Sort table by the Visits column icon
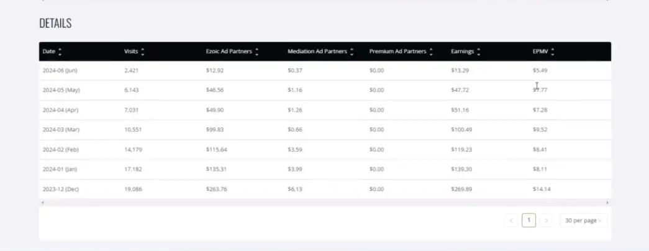The image size is (649, 251). coord(143,51)
